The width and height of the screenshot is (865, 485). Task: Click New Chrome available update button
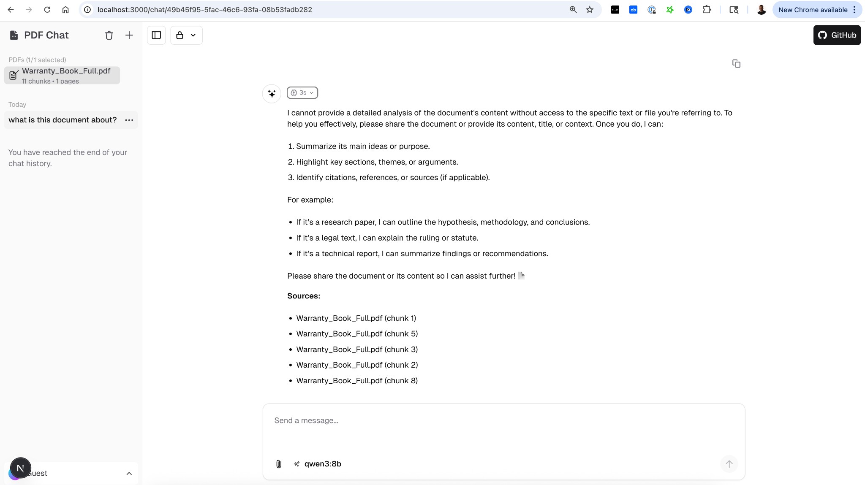tap(812, 10)
